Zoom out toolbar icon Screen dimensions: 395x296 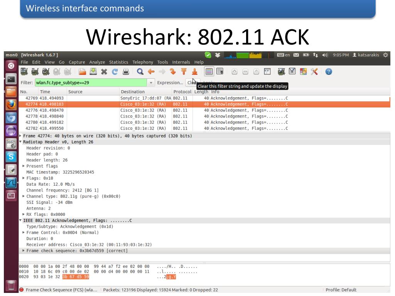click(245, 72)
